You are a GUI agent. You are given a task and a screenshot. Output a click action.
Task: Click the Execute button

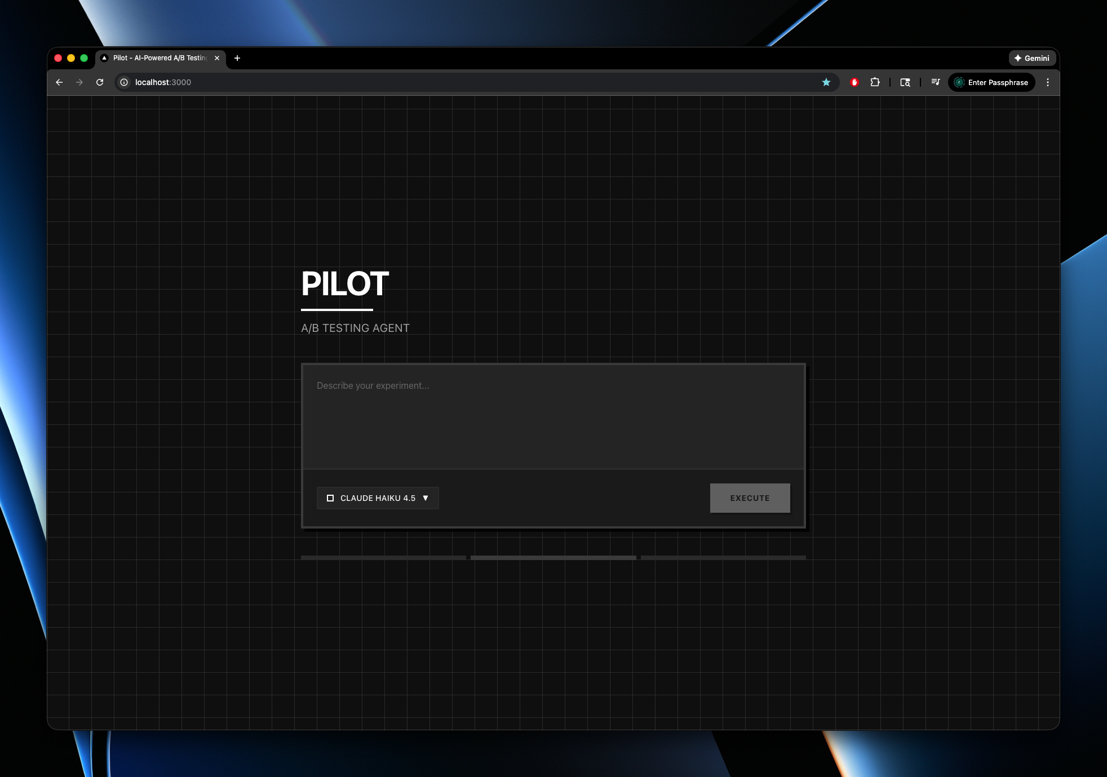click(750, 498)
